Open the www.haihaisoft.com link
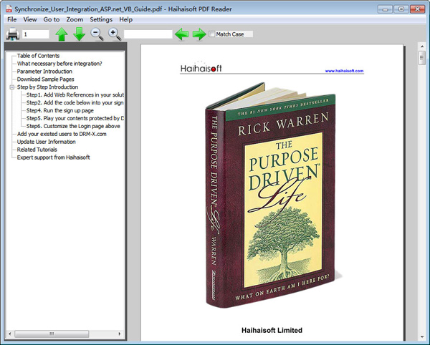The image size is (430, 345). click(344, 71)
